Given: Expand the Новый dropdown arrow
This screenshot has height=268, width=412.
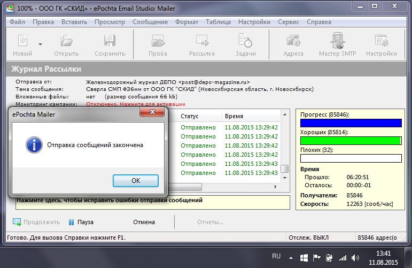Looking at the screenshot, I should pos(40,44).
